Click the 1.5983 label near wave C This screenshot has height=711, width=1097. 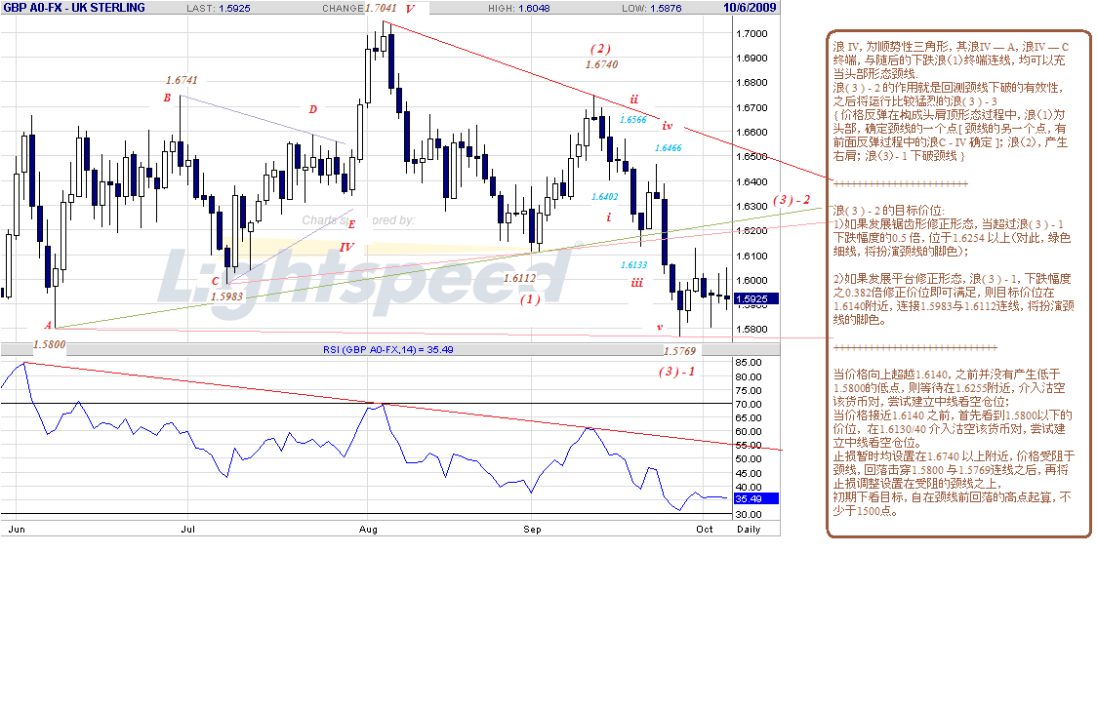[x=227, y=296]
